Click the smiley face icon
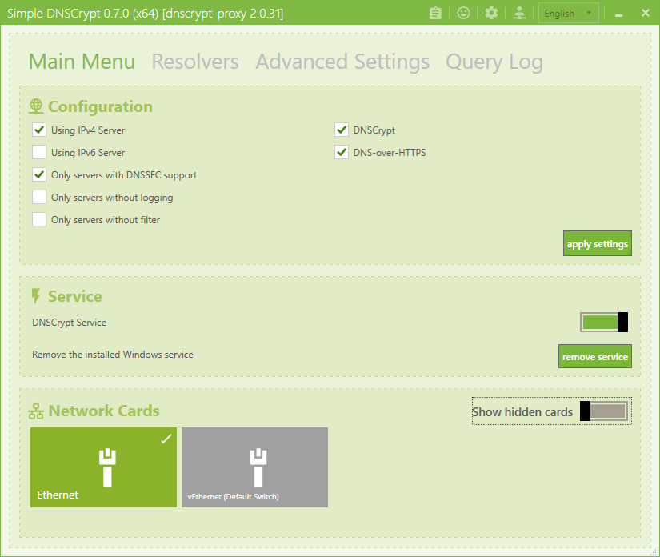Screen dimensions: 660x557 click(x=463, y=13)
